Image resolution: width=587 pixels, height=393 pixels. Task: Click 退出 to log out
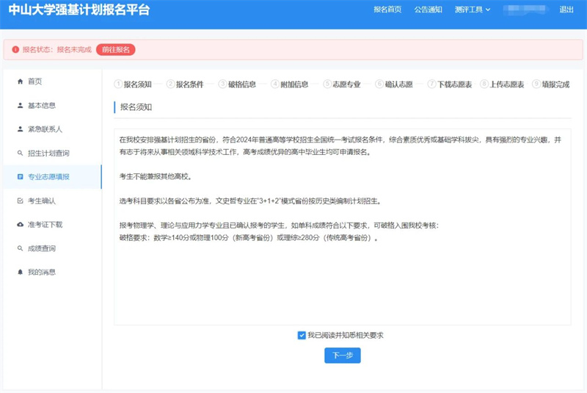[566, 10]
